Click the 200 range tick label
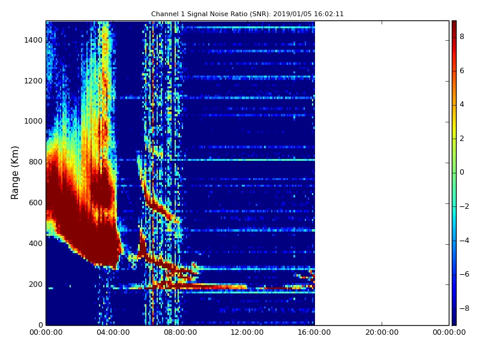Viewport: 480px width, 360px height. point(35,284)
